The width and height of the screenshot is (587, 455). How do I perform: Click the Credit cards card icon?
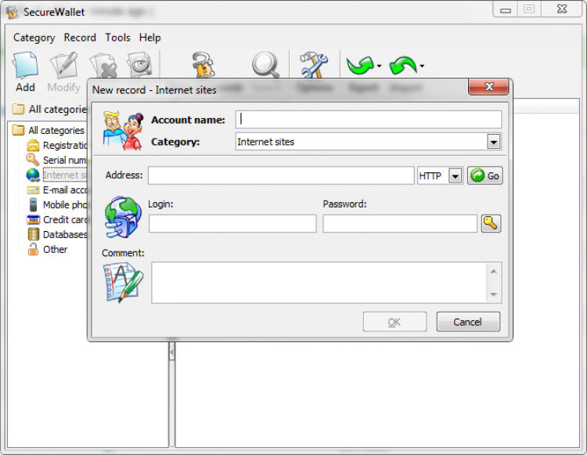(x=34, y=220)
